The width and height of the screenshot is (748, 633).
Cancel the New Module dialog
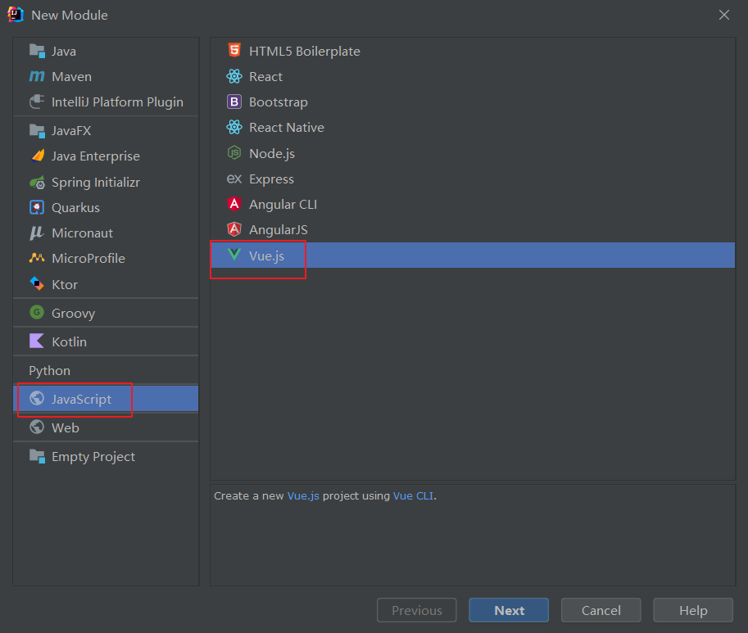(x=601, y=610)
